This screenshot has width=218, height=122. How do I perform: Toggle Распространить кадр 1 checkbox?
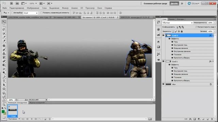tap(196, 27)
